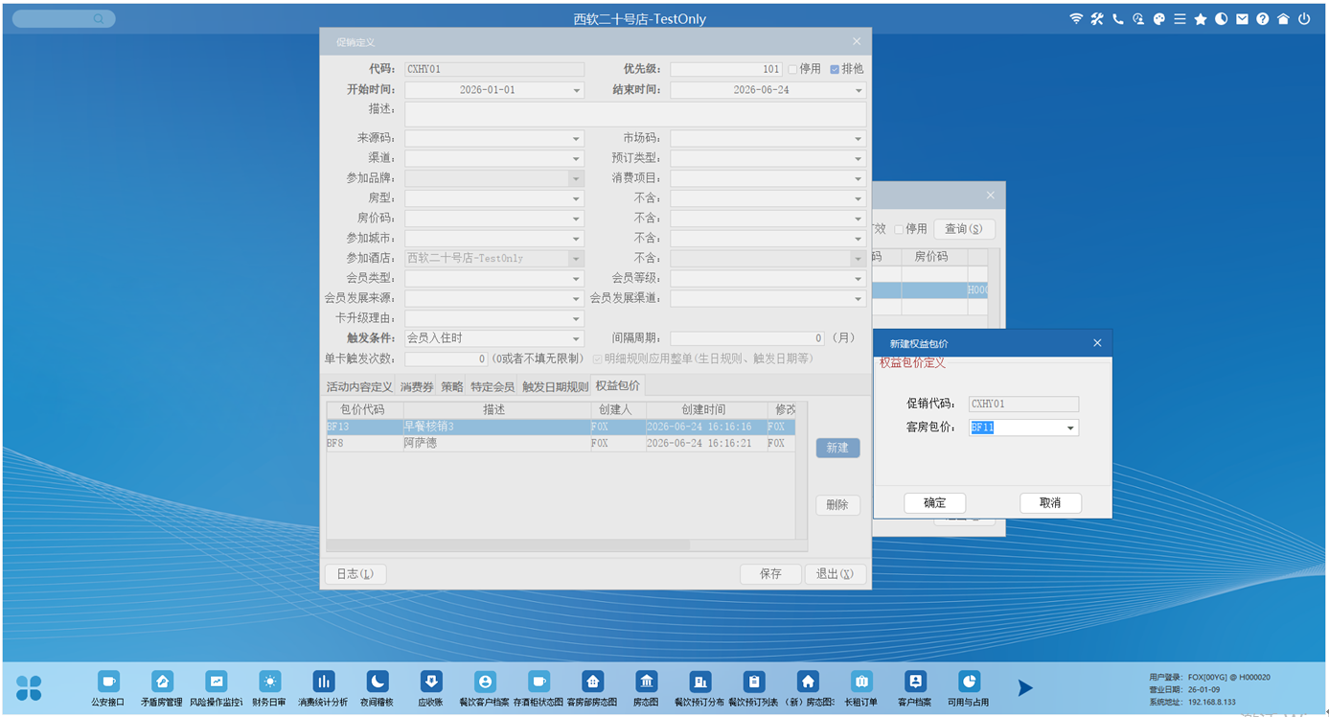Viewport: 1329px width, 717px height.
Task: Click the 保存 button
Action: coord(770,573)
